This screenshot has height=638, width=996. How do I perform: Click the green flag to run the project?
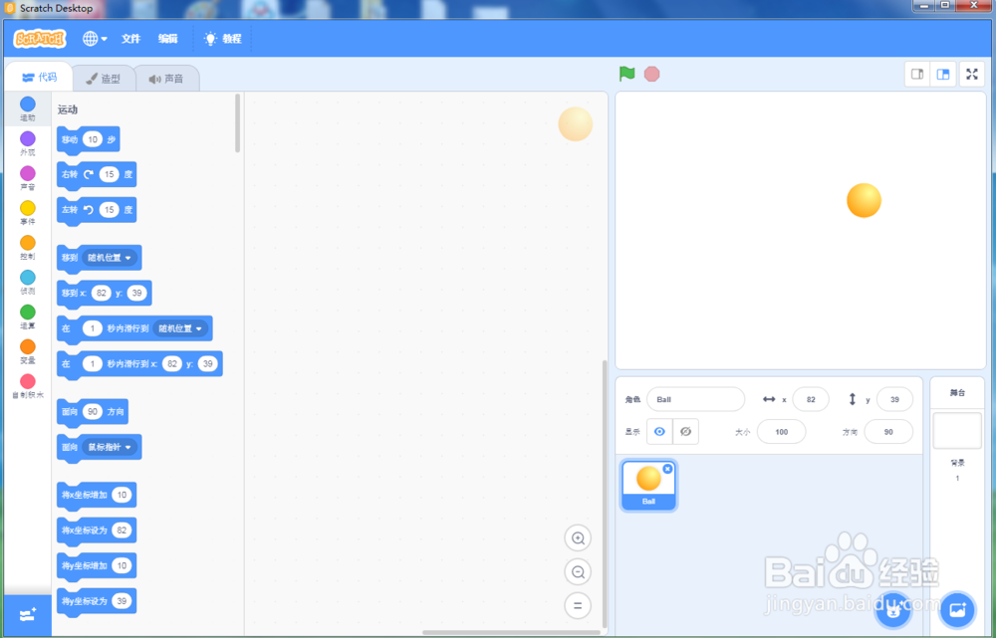(x=626, y=74)
